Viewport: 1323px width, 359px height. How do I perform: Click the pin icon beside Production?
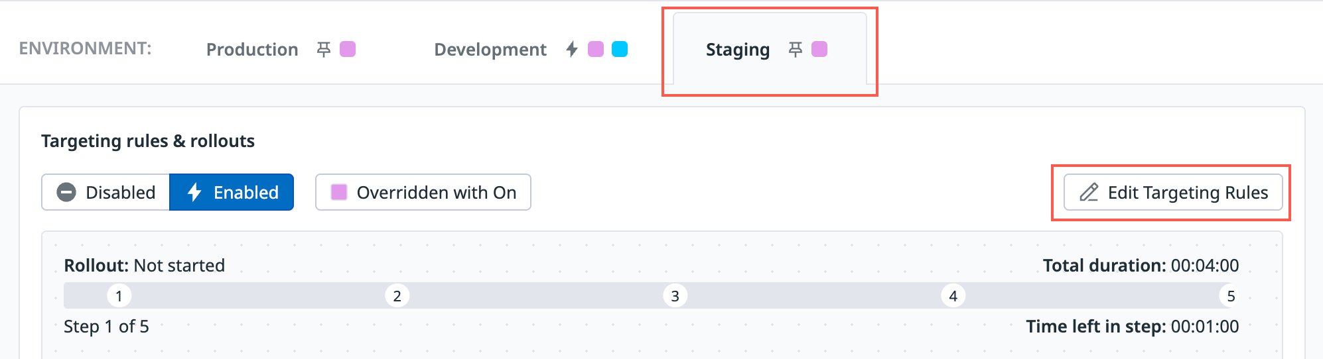tap(324, 50)
